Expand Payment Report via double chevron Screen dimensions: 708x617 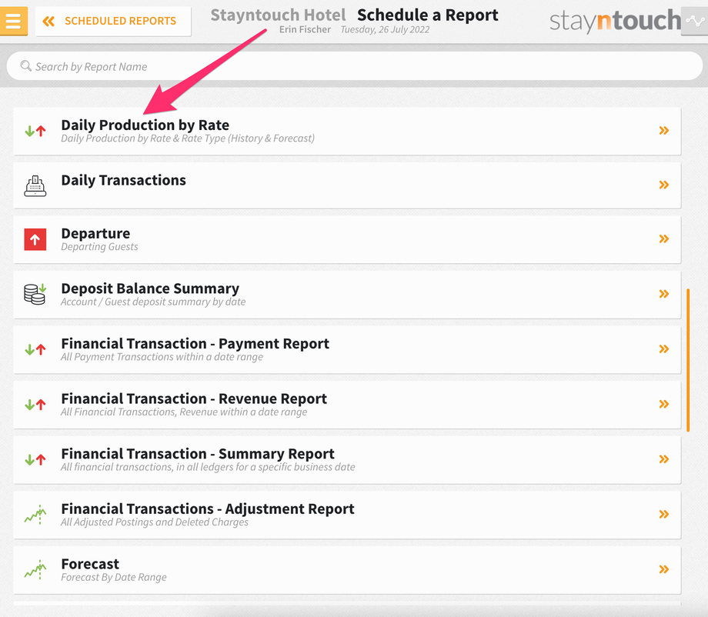point(663,349)
